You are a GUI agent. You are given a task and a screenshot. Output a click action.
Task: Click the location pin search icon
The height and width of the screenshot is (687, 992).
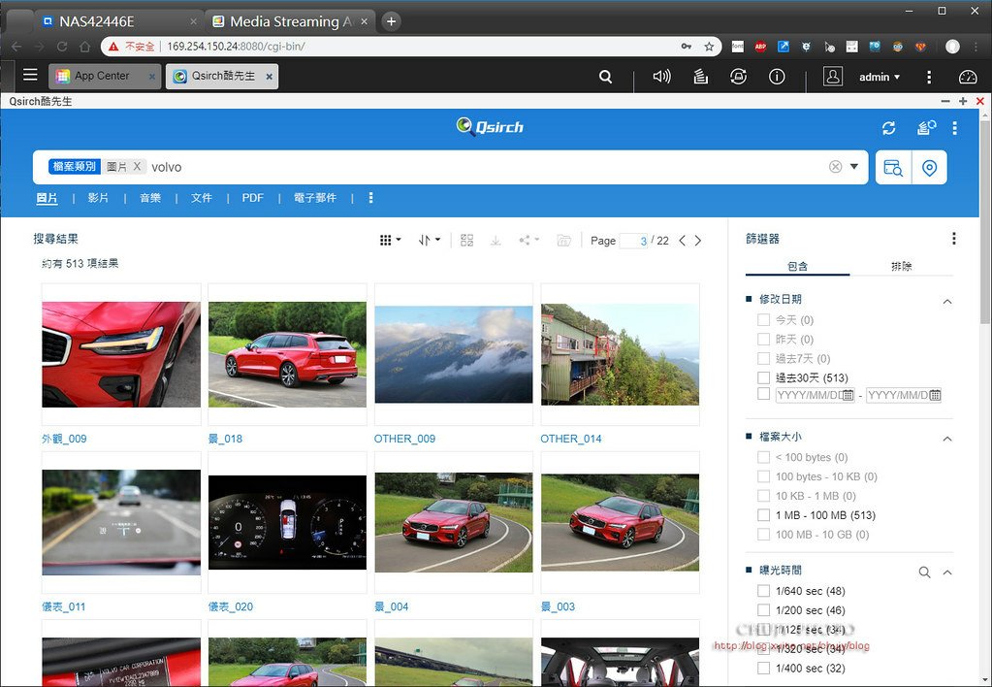(929, 168)
